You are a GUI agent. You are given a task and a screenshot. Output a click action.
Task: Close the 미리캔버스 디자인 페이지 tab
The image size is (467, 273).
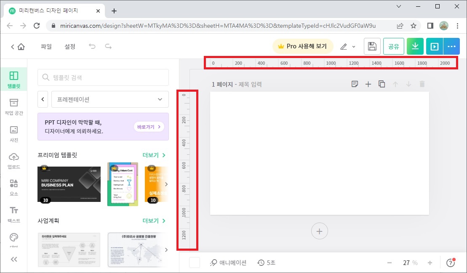point(98,11)
